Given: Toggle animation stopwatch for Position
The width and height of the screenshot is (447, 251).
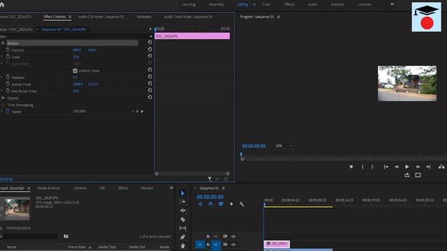Looking at the screenshot, I should coord(8,50).
